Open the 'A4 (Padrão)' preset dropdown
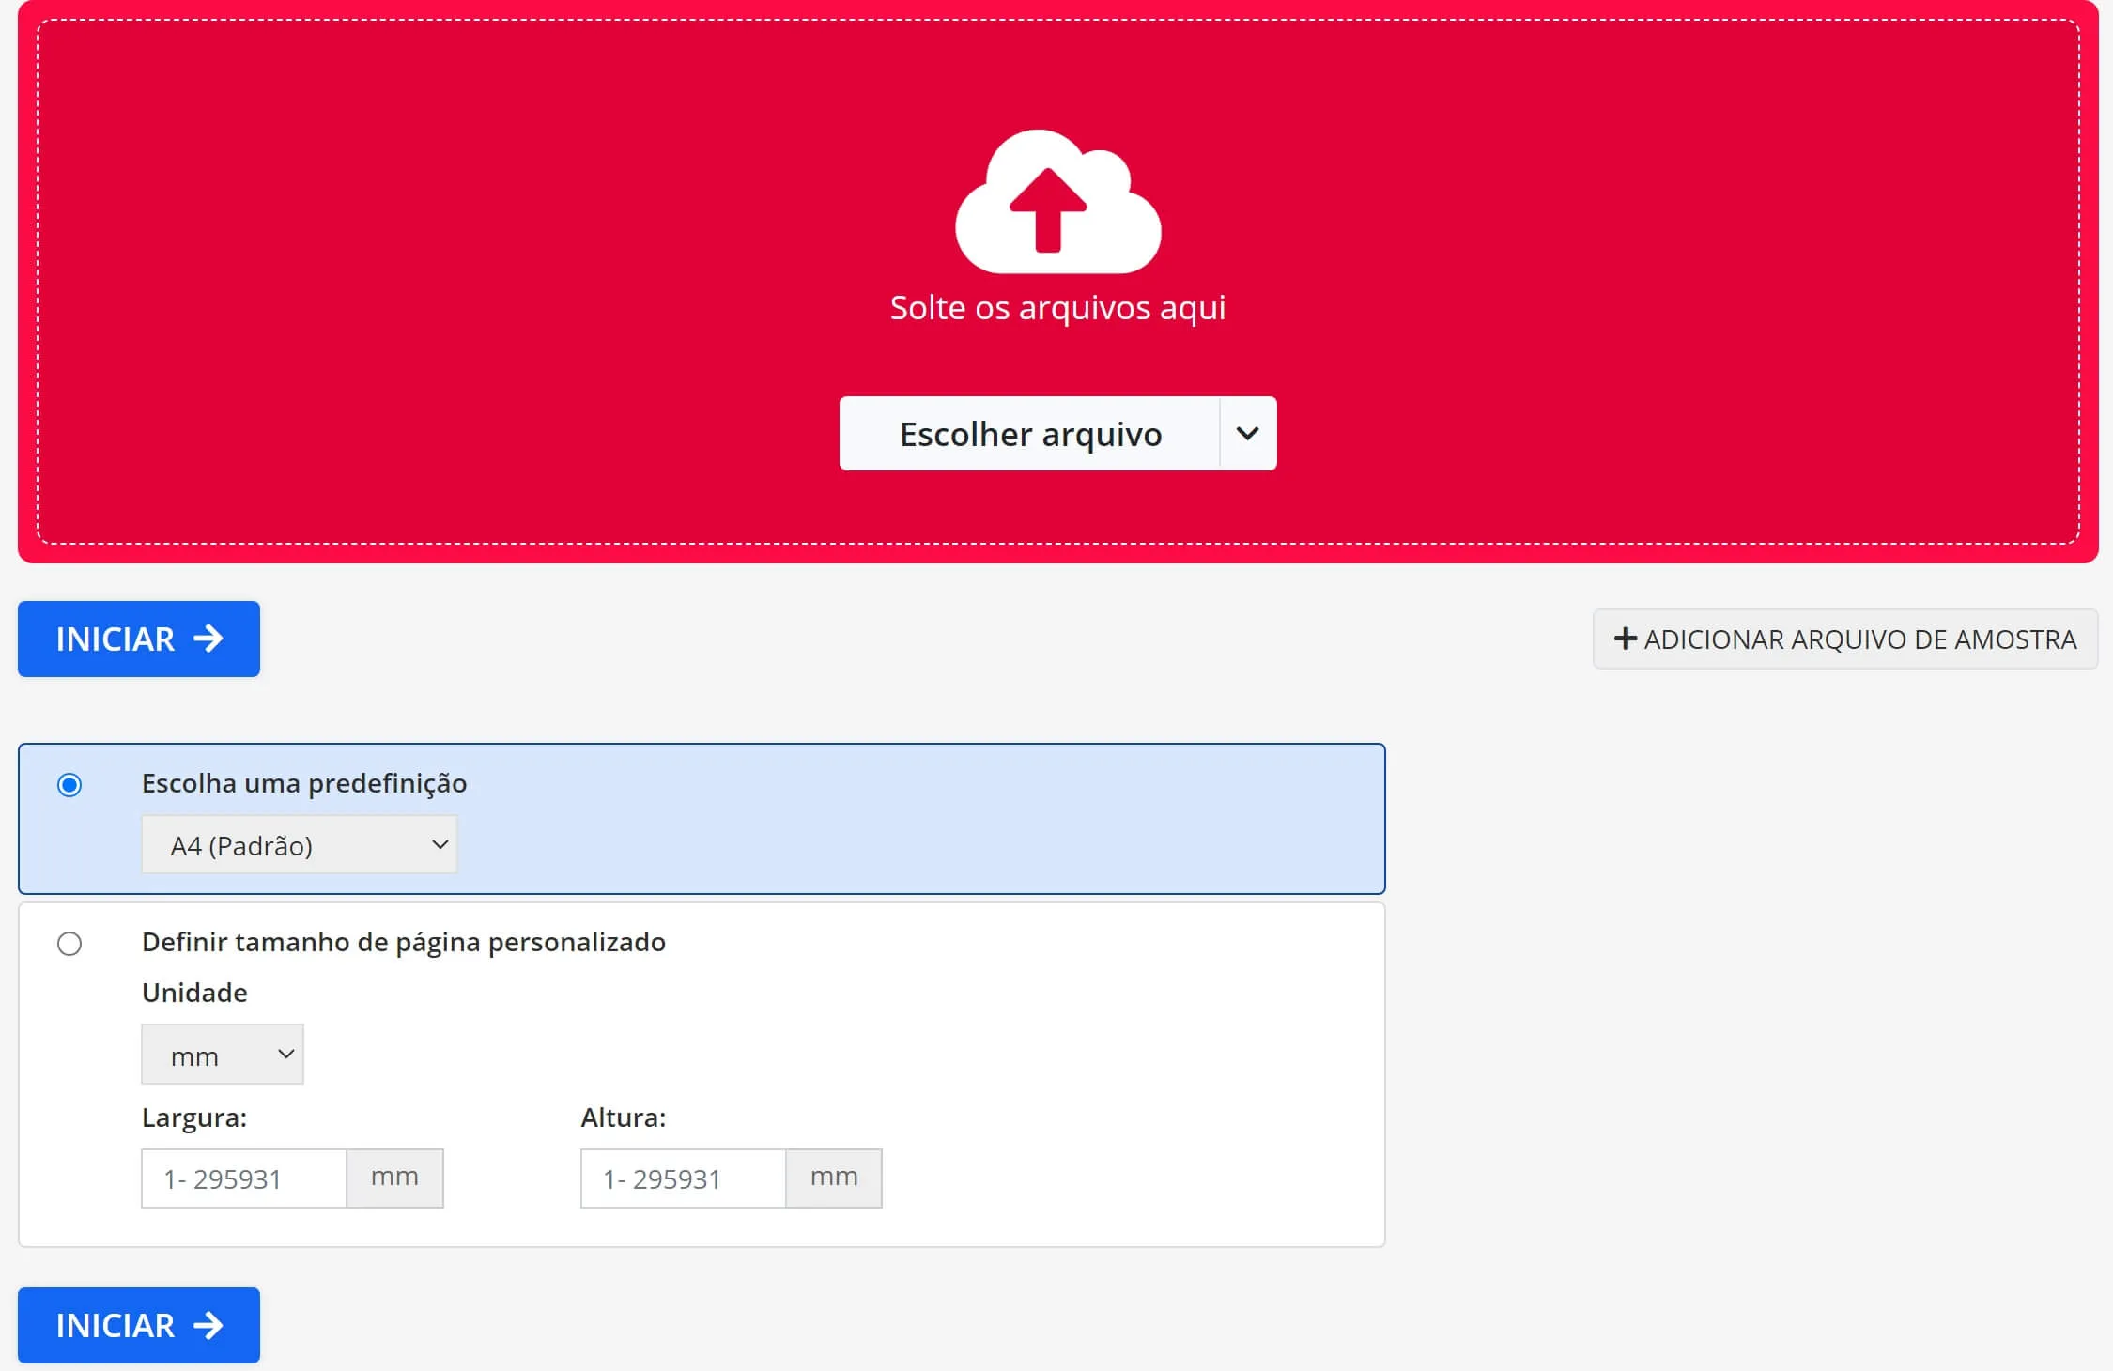 click(x=299, y=844)
